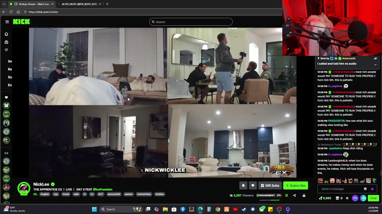Viewport: 382px width, 214px height.
Task: Close the RG | BEATS tab
Action: pos(100,4)
